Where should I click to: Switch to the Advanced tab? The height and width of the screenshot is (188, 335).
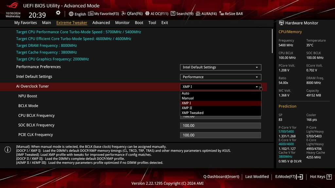click(x=101, y=23)
